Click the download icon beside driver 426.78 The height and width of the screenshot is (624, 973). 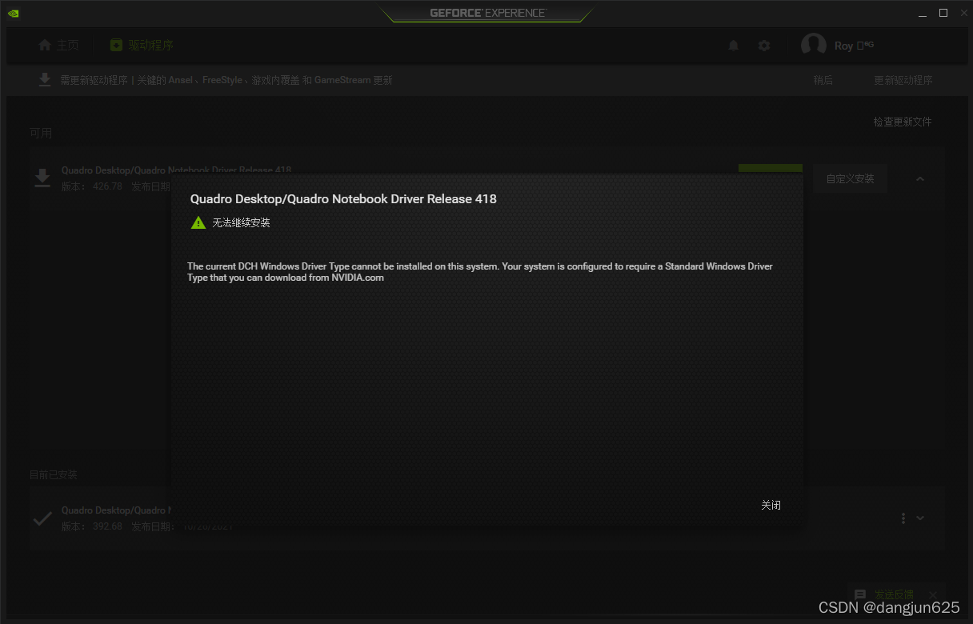pos(42,178)
